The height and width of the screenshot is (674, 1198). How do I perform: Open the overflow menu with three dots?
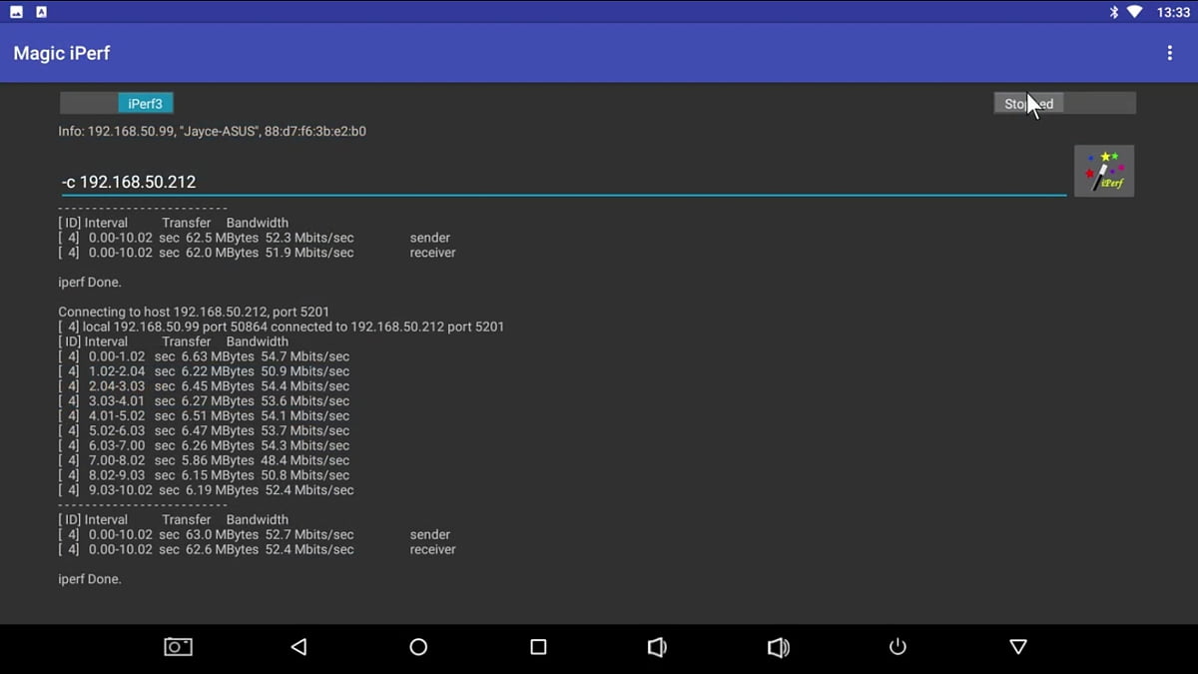click(x=1169, y=52)
